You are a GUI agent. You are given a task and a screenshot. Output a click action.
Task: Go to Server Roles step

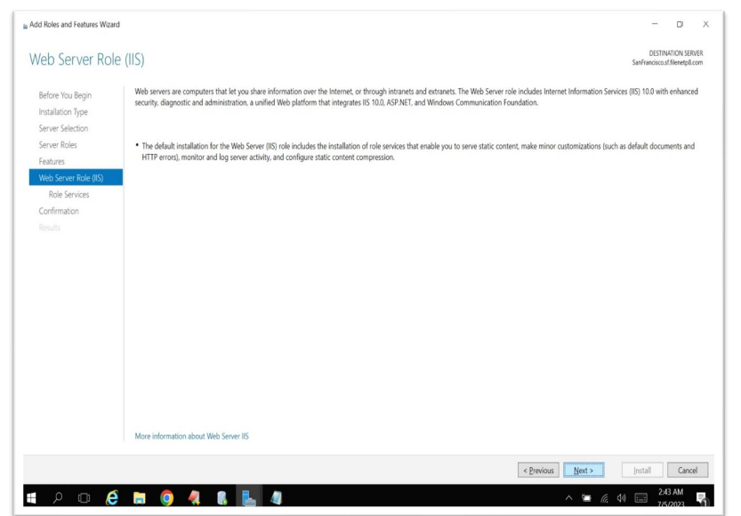tap(58, 145)
